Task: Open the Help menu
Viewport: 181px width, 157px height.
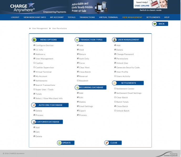Action: coord(167,17)
